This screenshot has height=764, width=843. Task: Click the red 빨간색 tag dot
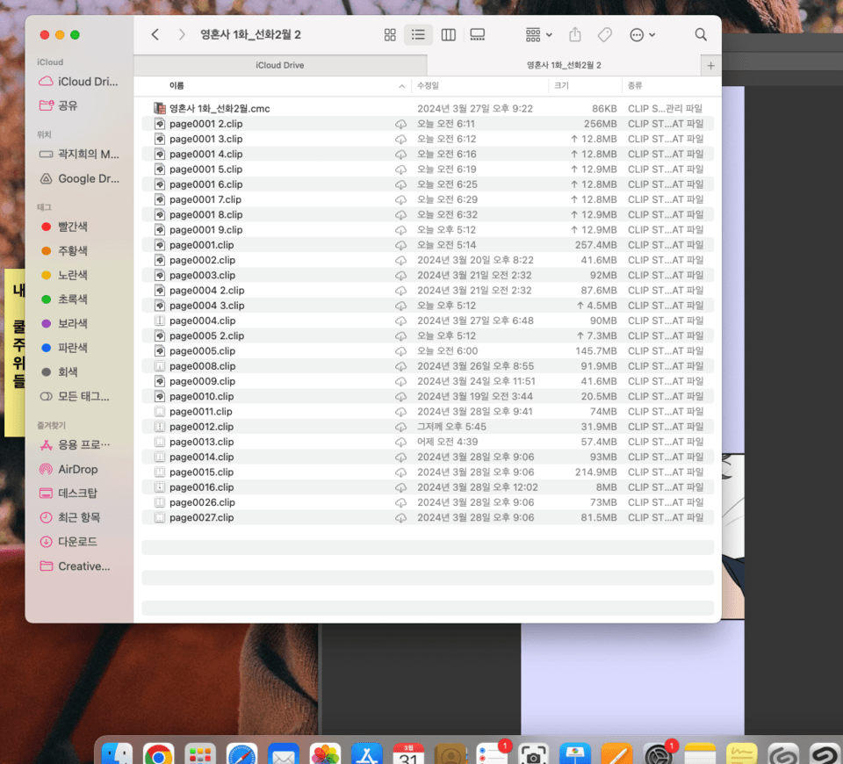point(47,227)
